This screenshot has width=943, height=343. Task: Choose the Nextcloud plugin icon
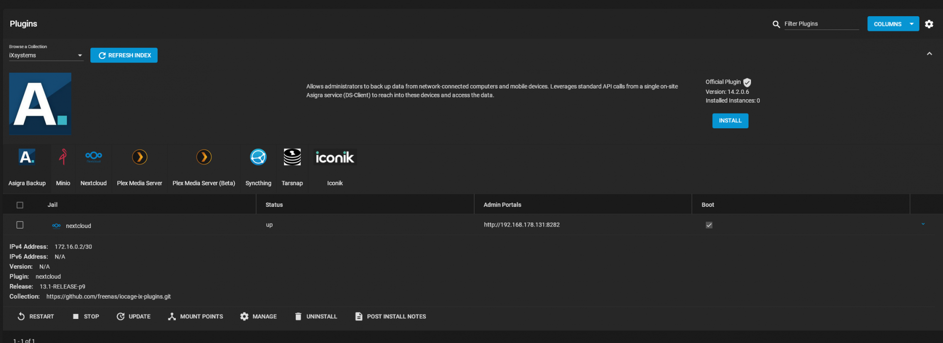coord(93,157)
